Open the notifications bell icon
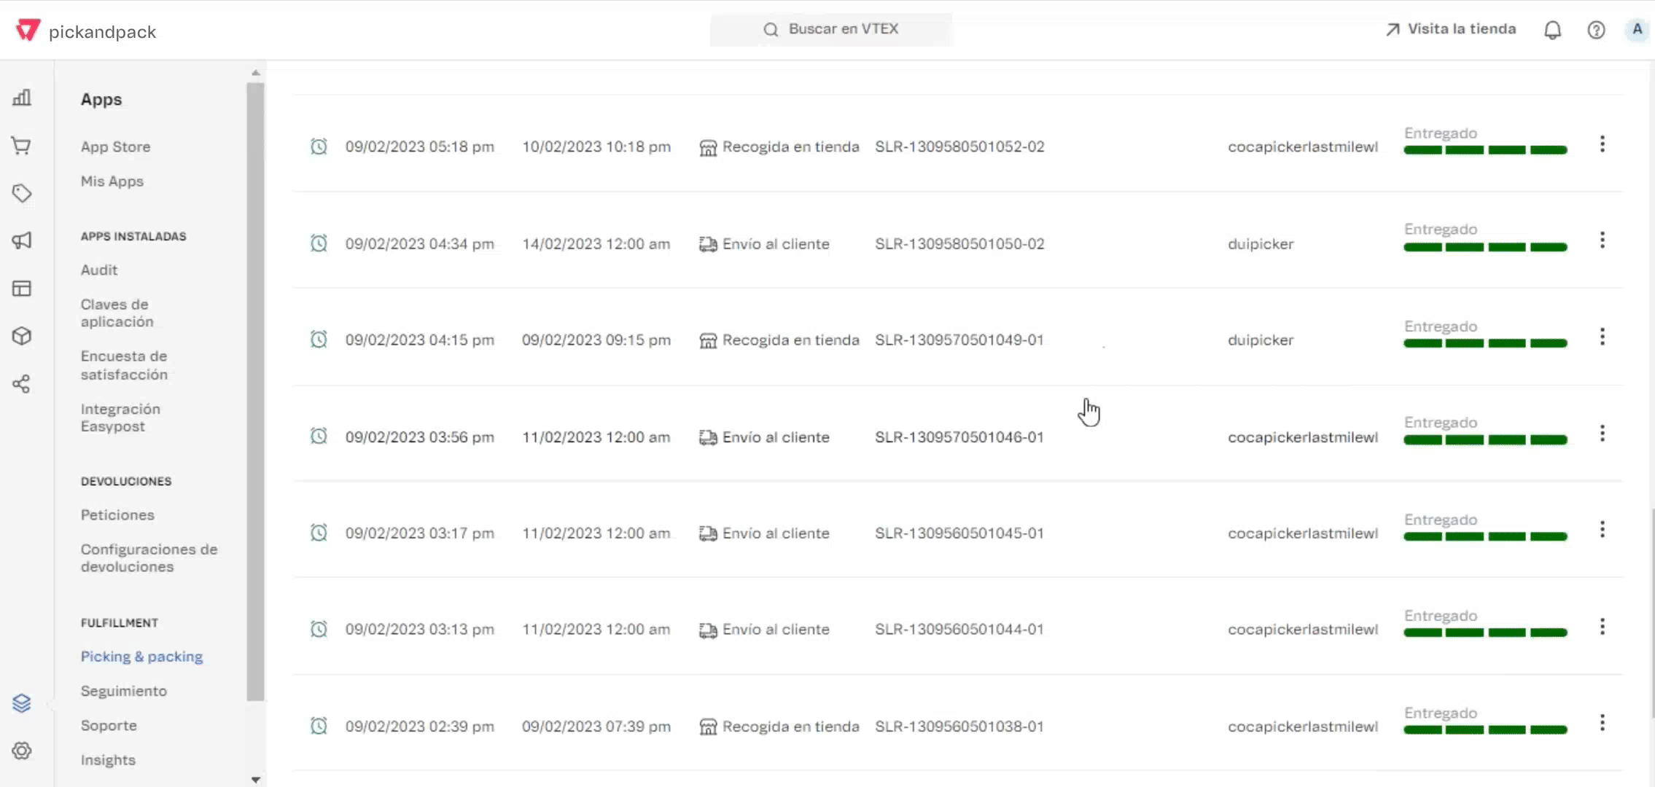 coord(1551,29)
